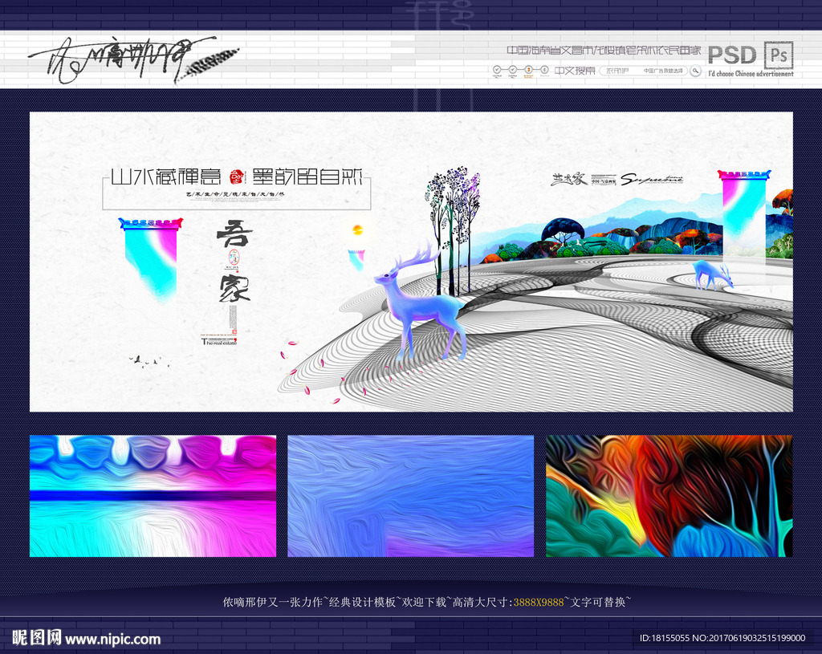The height and width of the screenshot is (654, 822).
Task: Click the Ps Photoshop logo icon
Action: pos(779,54)
